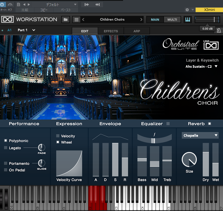Adjust the Bass EQ slider

(x=142, y=161)
